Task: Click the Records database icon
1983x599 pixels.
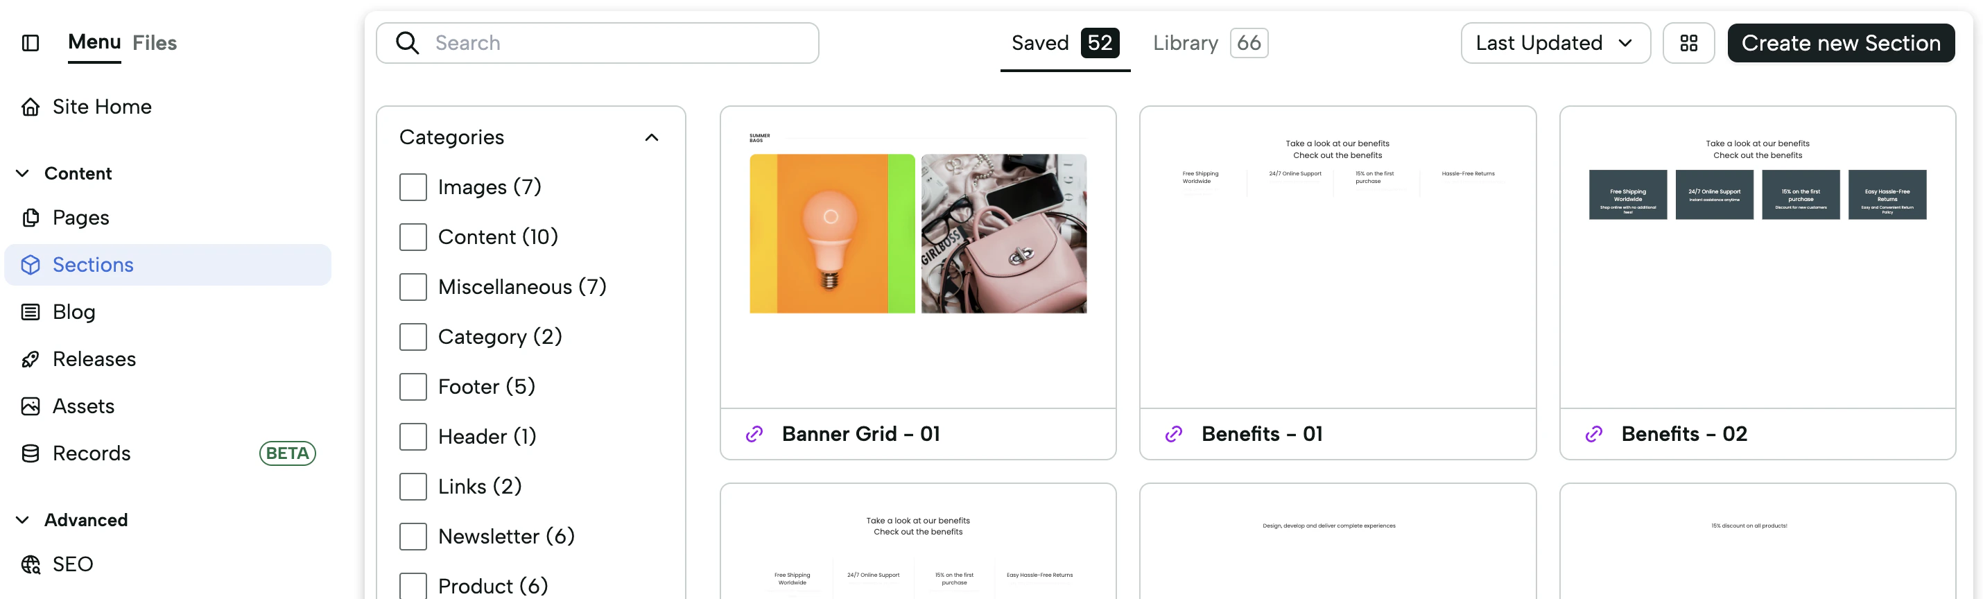Action: click(x=31, y=453)
